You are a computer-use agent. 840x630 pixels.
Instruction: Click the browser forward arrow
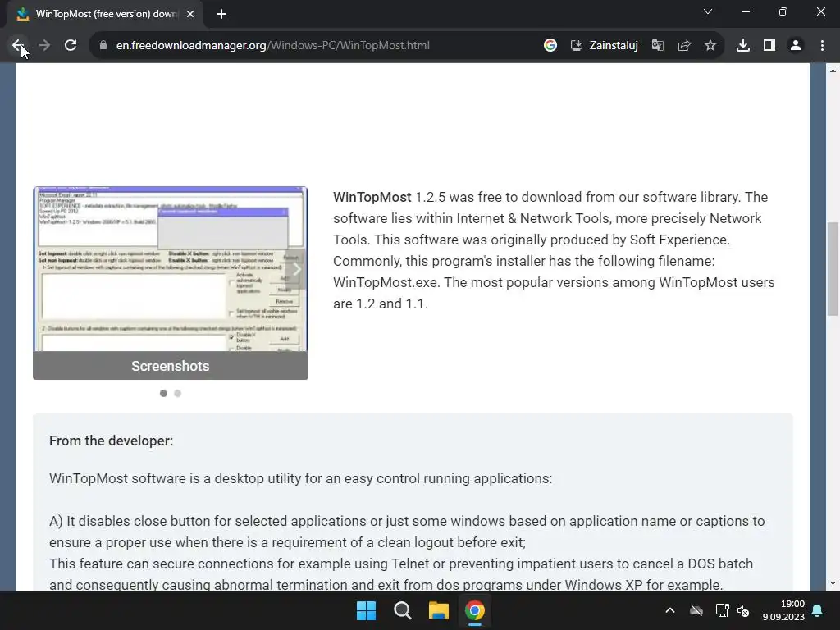[x=44, y=46]
